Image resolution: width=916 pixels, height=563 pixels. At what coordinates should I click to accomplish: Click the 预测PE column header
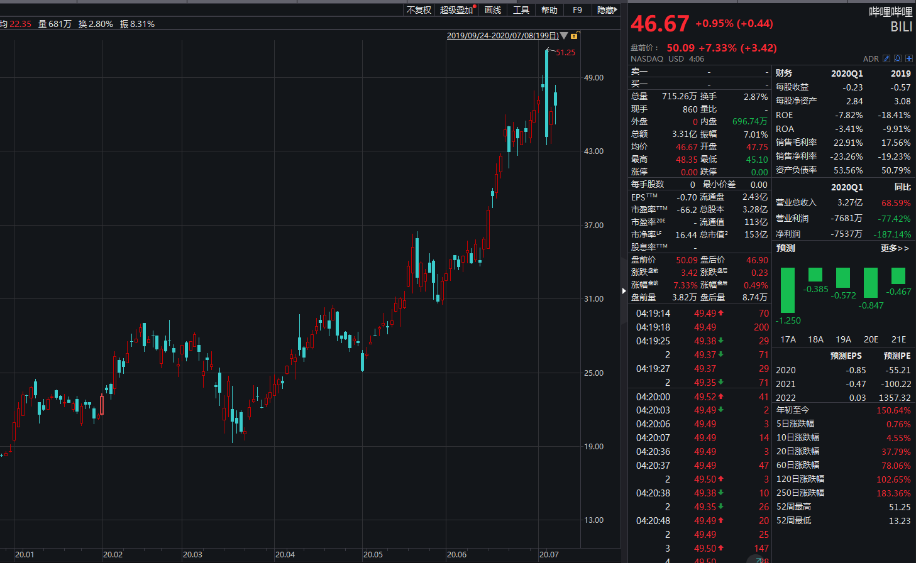897,356
